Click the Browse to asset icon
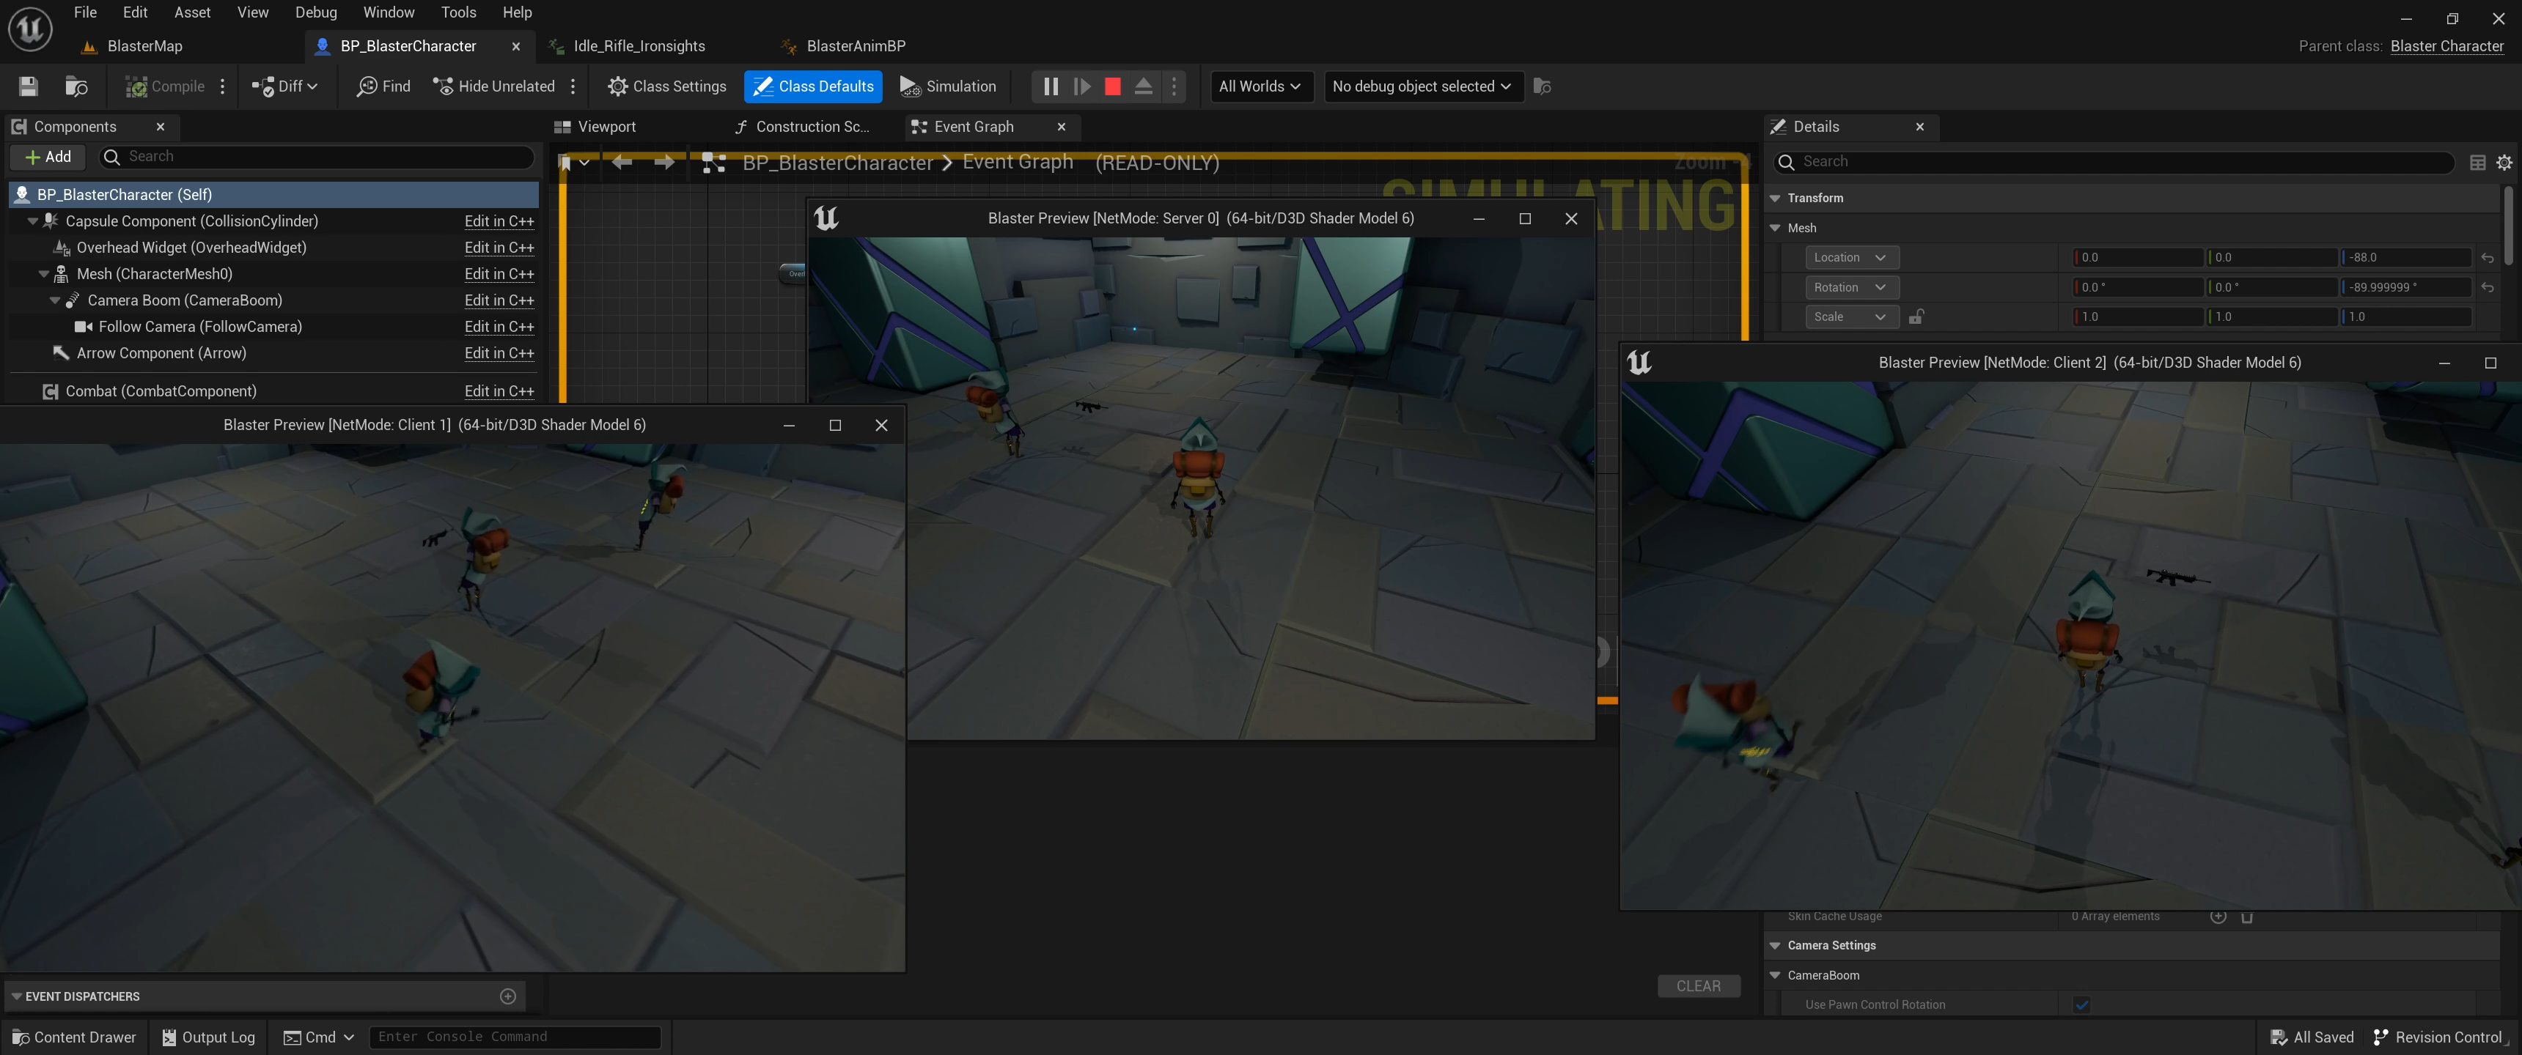This screenshot has width=2522, height=1055. 76,86
